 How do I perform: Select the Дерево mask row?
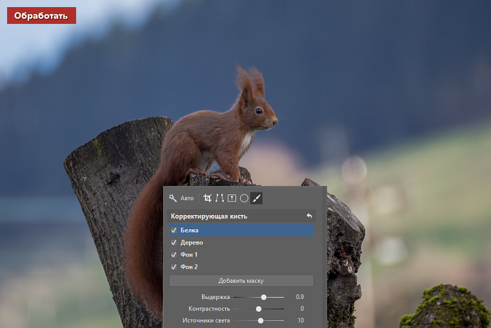tap(241, 243)
